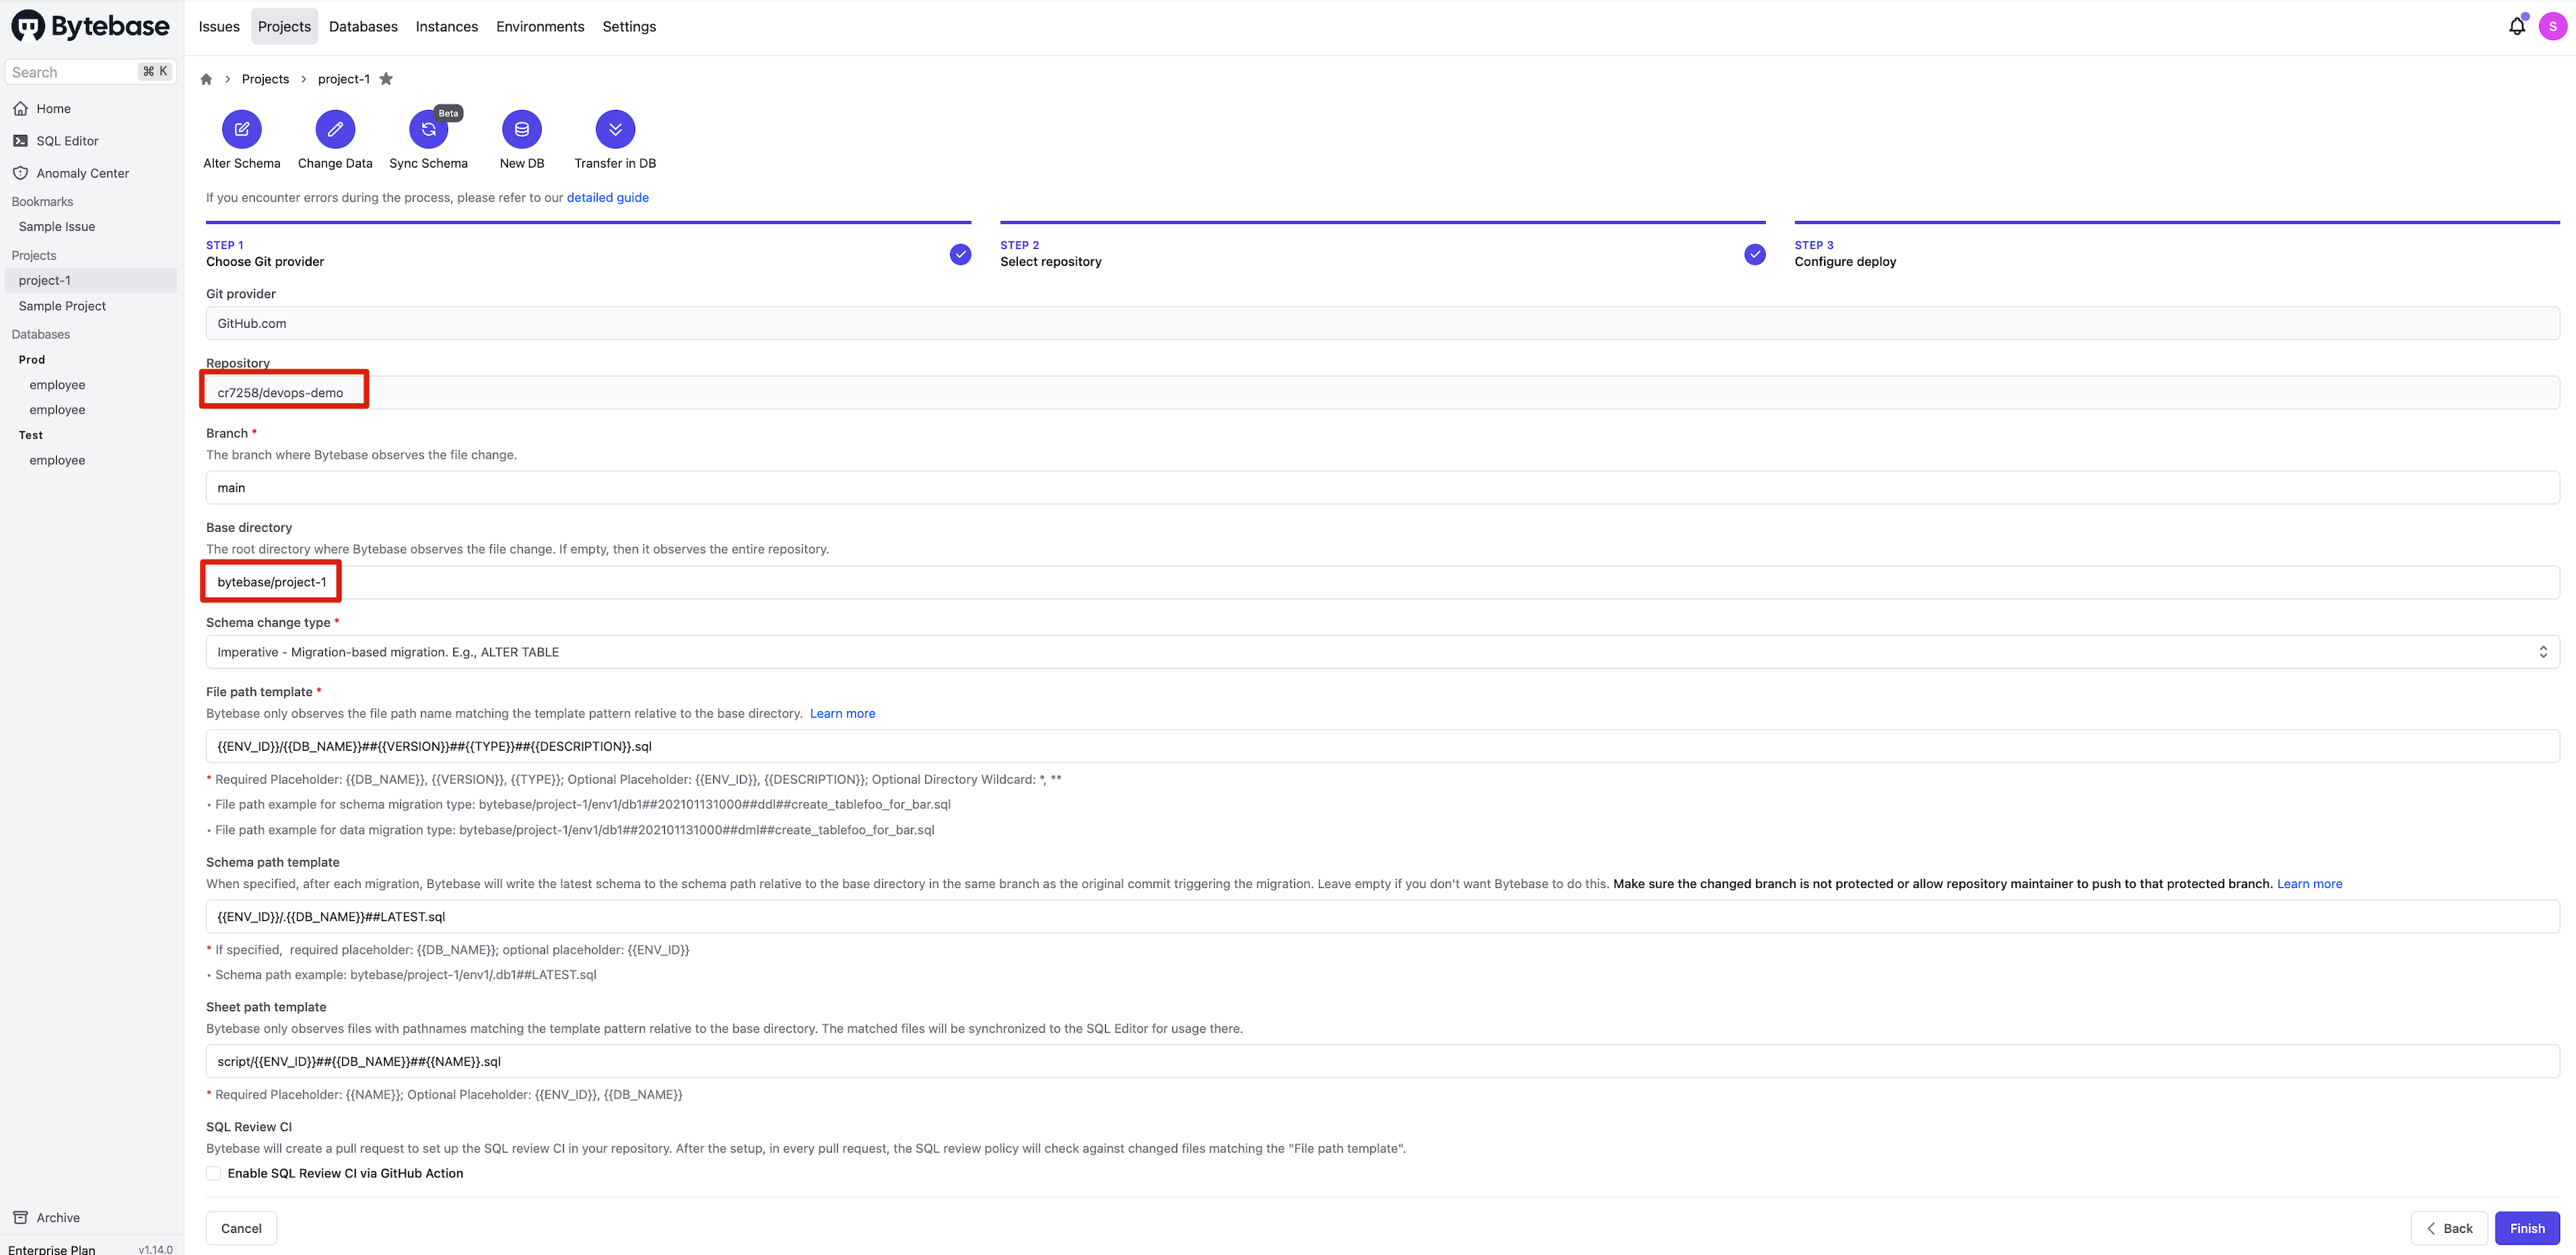The height and width of the screenshot is (1255, 2576).
Task: Click into the Branch input field
Action: point(1381,488)
